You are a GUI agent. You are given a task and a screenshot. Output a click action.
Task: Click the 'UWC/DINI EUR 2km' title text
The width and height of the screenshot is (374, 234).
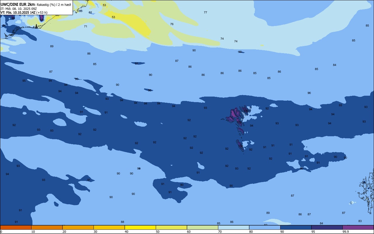tap(18, 4)
